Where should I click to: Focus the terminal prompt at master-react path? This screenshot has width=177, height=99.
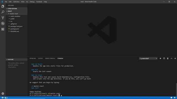pos(44,95)
